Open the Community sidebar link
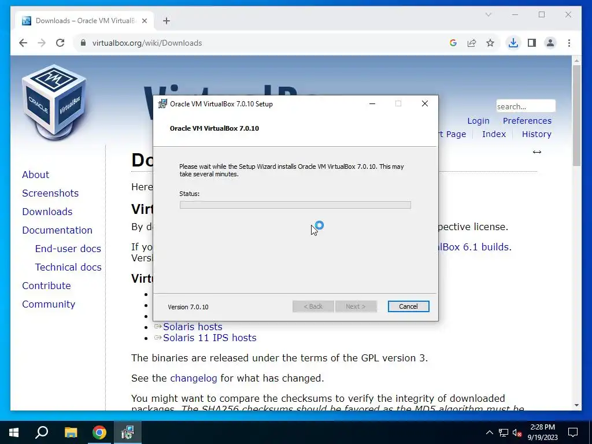Screen dimensions: 592x444 pos(49,304)
